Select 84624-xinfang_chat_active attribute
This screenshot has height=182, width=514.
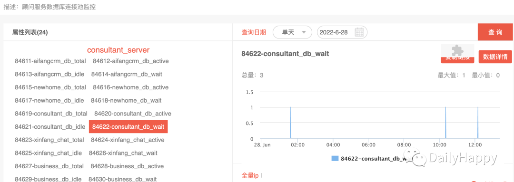tap(128, 140)
